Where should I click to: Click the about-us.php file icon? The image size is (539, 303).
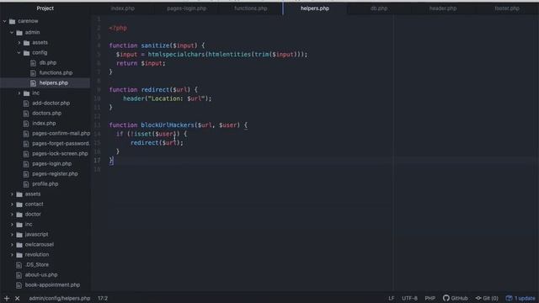[x=19, y=275]
